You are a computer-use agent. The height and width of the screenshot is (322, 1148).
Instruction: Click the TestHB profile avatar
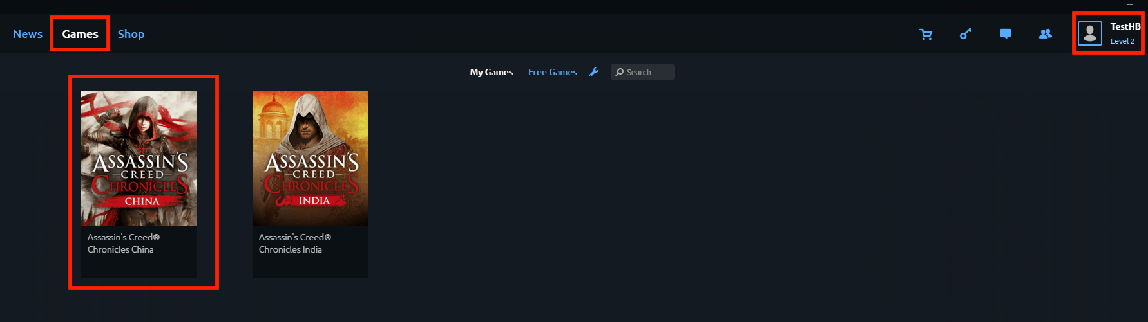[x=1090, y=33]
